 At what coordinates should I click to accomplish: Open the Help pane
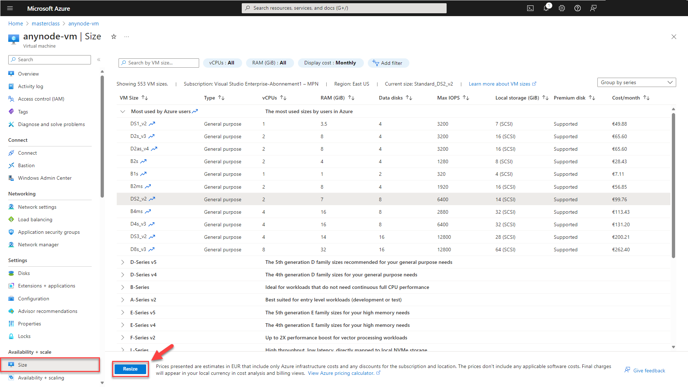[577, 8]
